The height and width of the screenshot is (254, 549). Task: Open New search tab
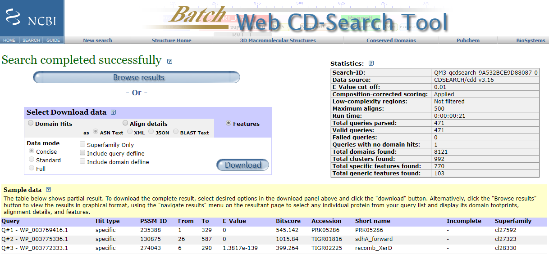coord(97,40)
